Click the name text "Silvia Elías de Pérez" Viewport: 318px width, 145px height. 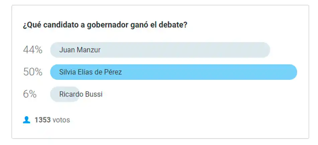click(x=90, y=72)
